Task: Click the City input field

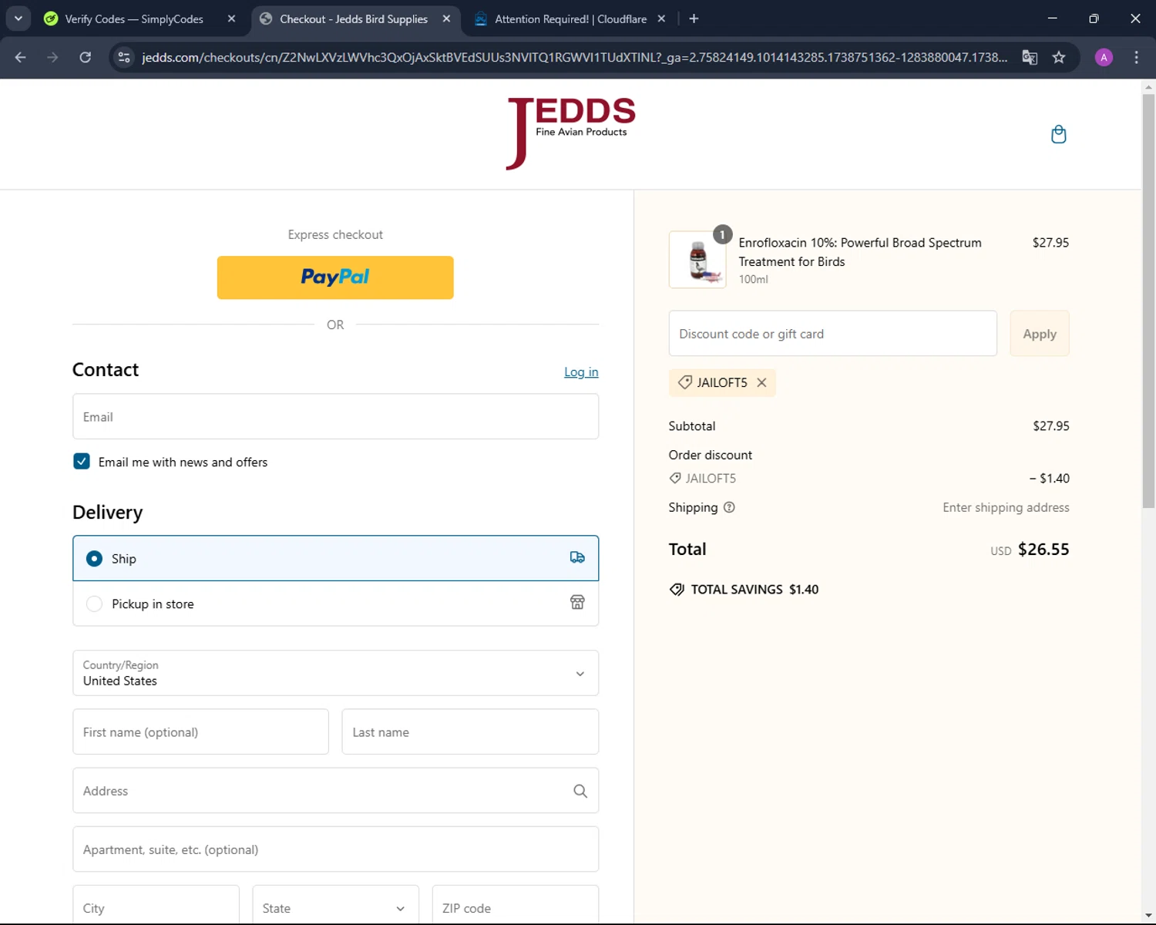Action: pos(156,905)
